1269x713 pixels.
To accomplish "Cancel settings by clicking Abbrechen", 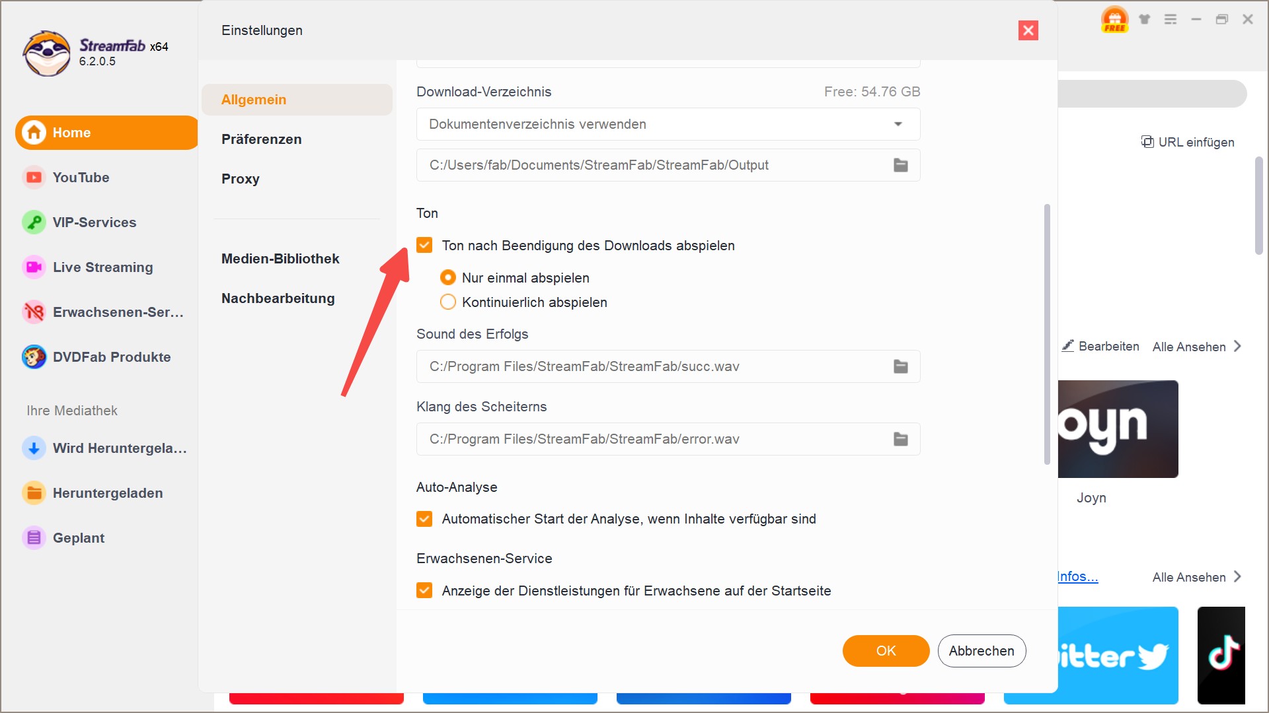I will (x=981, y=650).
